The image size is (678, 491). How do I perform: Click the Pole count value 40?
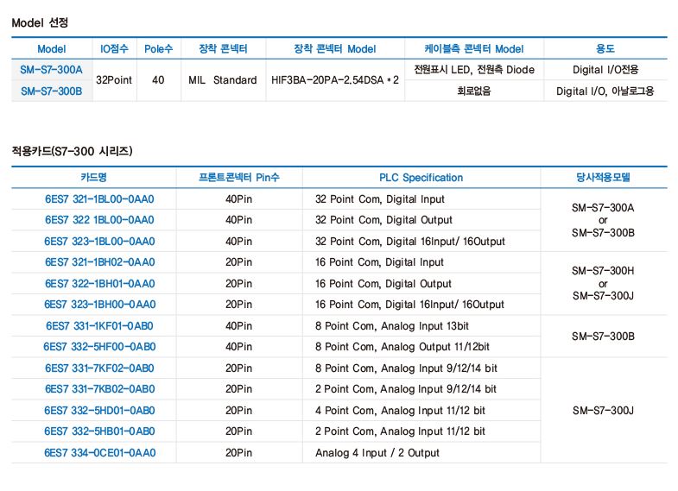click(x=158, y=80)
